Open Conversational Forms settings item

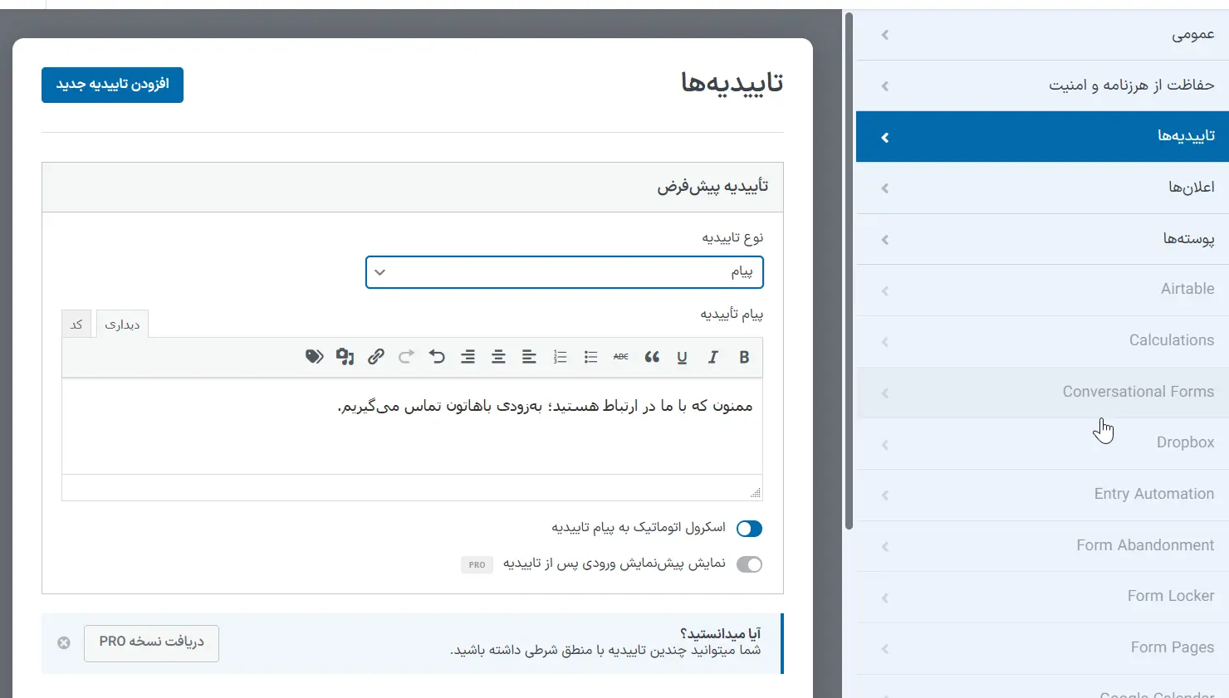point(1042,393)
